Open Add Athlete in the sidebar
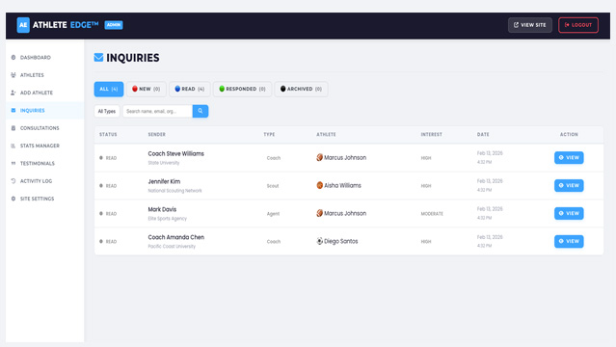Viewport: 616px width, 347px height. coord(44,93)
